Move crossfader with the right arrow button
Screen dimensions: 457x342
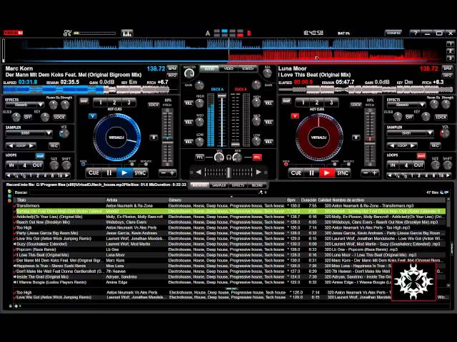point(258,172)
